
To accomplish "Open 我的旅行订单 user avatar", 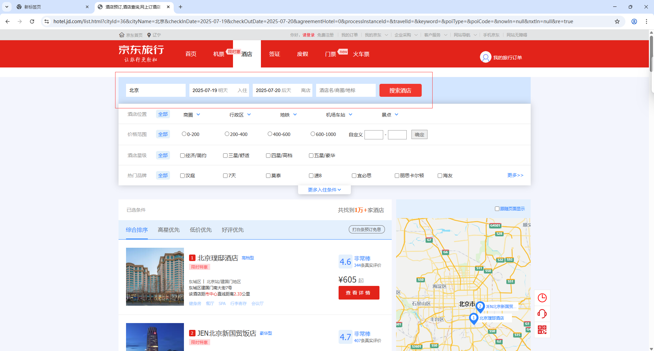I will coord(485,57).
